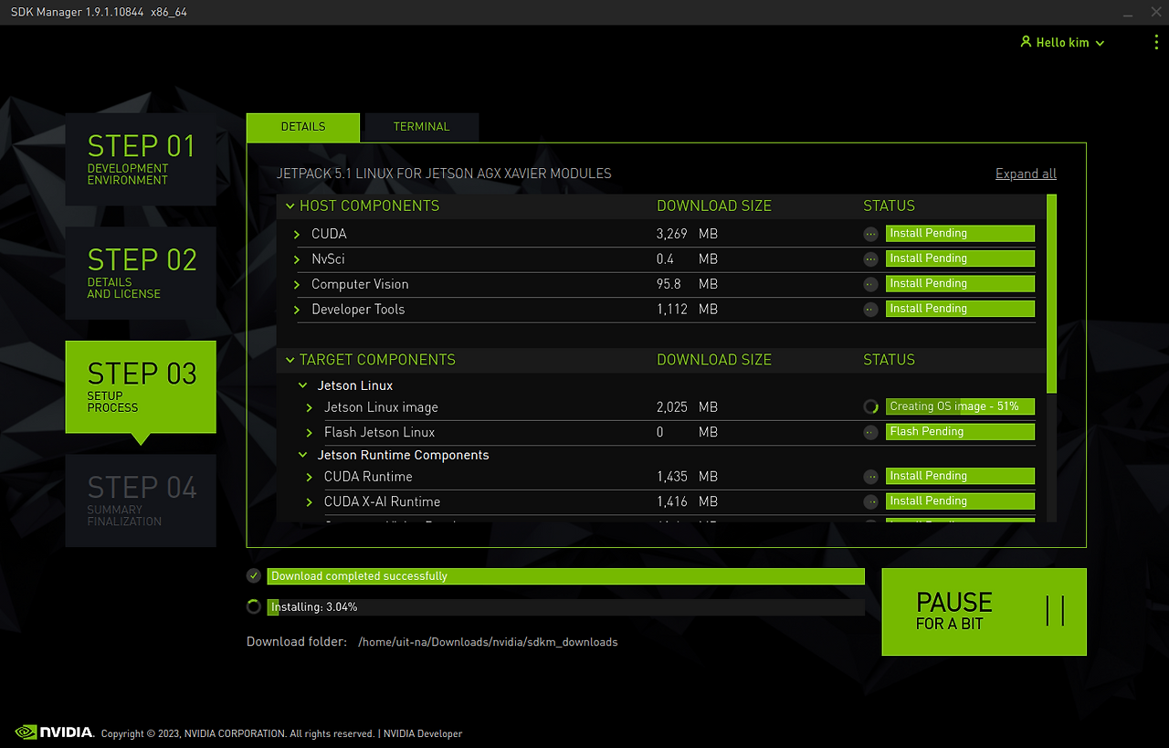Click the copyright 2023 NVIDIA Corporation text

pyautogui.click(x=237, y=733)
